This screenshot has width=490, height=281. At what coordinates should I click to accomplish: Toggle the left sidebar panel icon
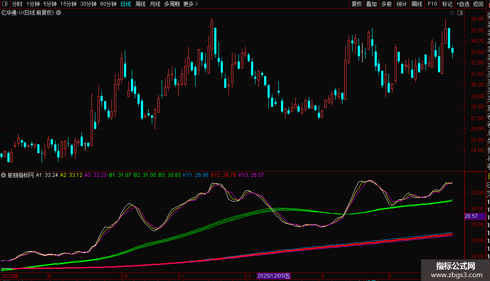[4, 4]
